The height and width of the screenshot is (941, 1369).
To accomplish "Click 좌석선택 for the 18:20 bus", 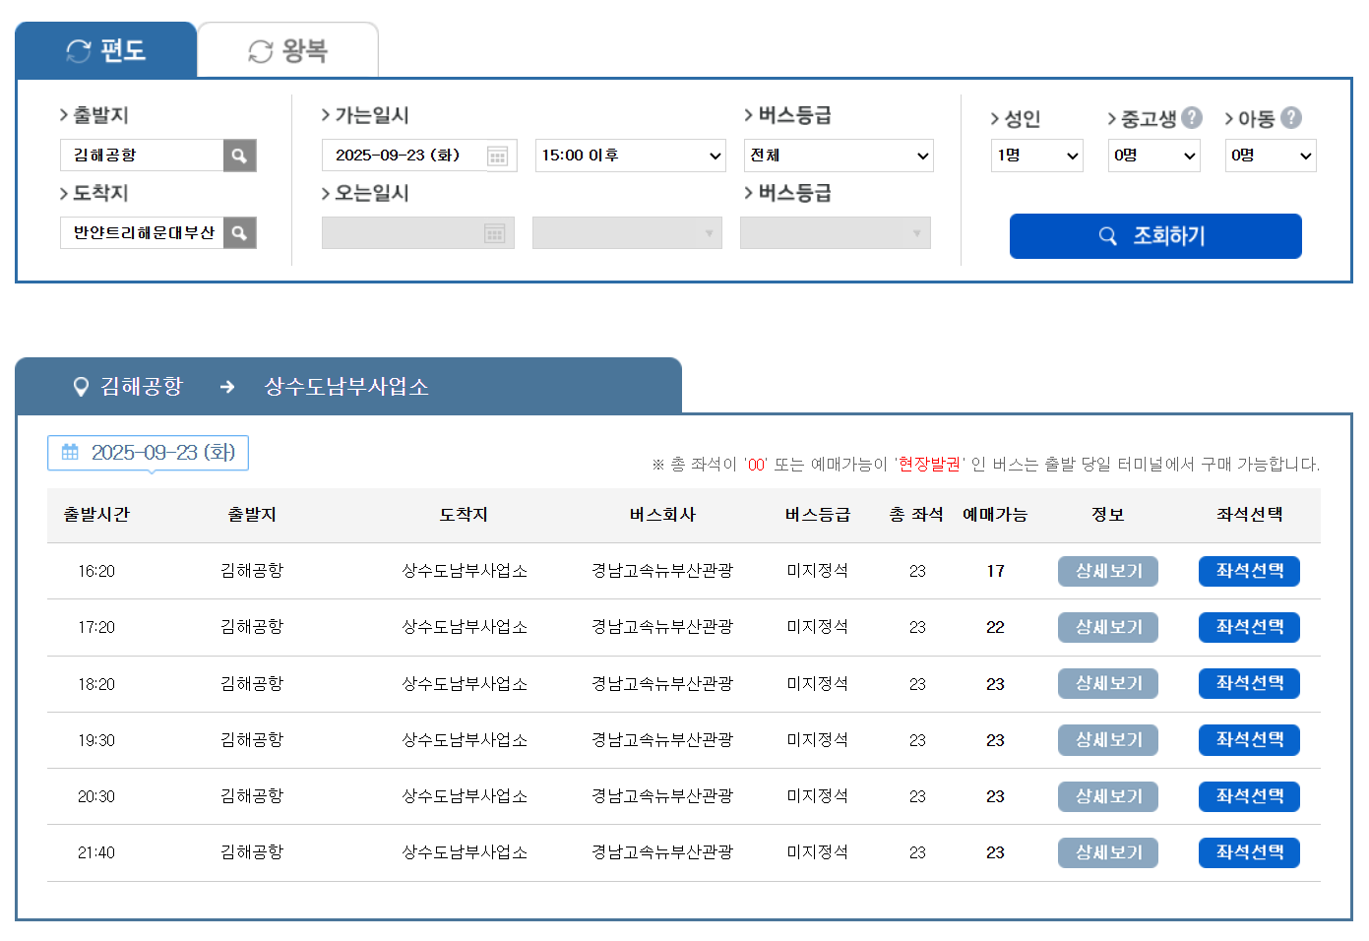I will click(1249, 683).
